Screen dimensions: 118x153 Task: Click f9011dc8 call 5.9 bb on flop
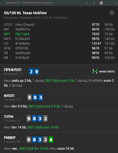tap(45, 106)
